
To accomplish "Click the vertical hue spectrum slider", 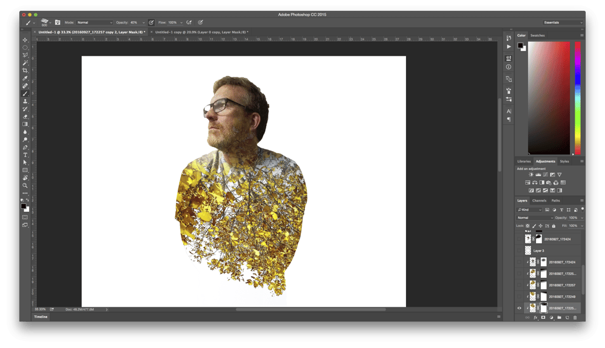I will pos(578,98).
